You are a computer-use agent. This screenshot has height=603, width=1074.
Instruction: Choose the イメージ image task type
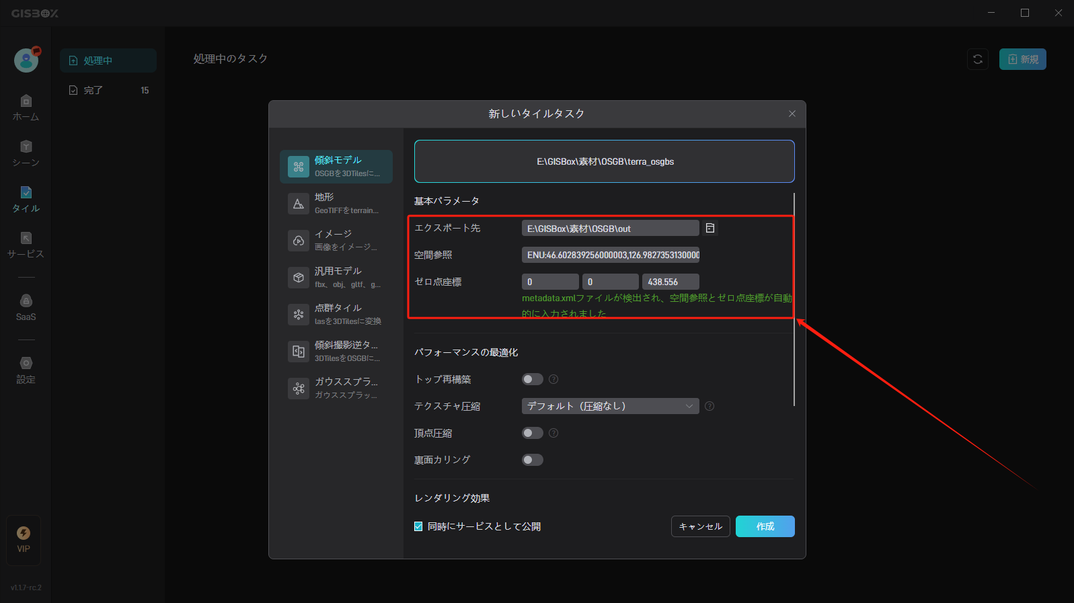[336, 240]
